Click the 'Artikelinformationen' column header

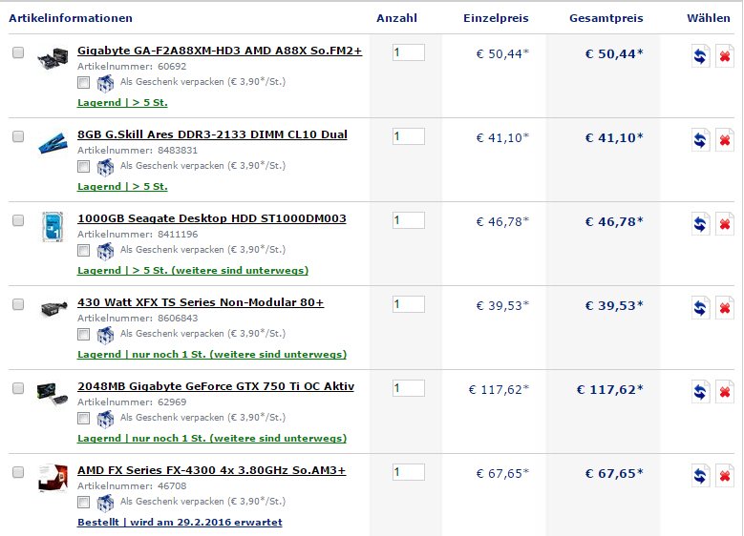(71, 18)
